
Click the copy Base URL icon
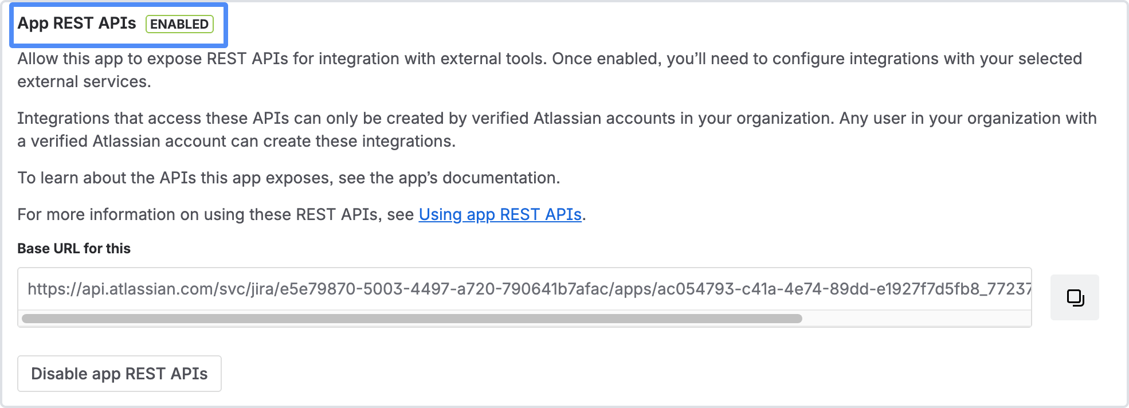[1075, 297]
